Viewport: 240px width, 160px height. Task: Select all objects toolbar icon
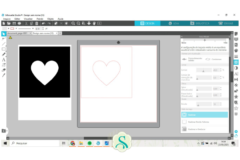tap(56, 23)
